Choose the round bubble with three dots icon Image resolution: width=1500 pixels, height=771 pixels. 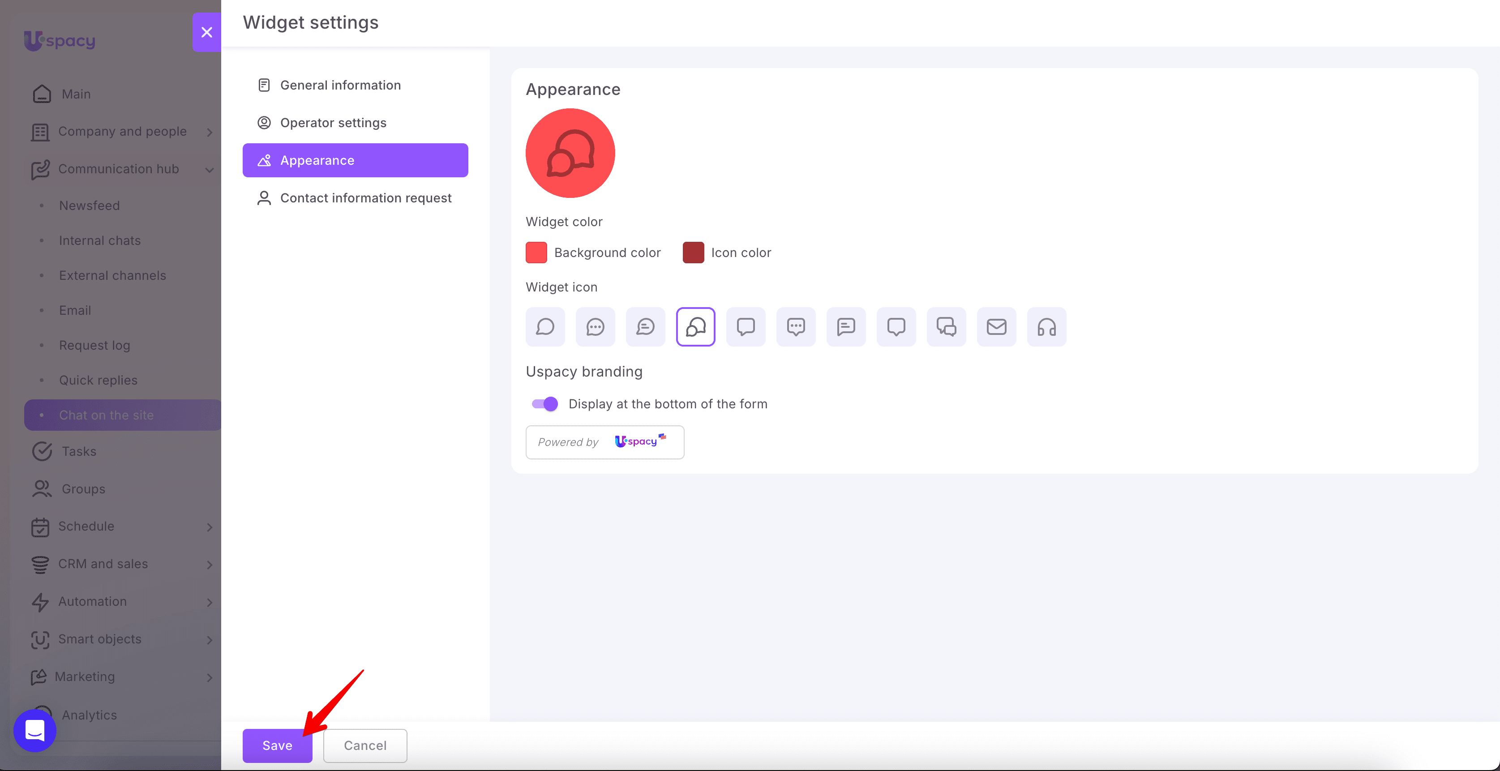point(595,327)
